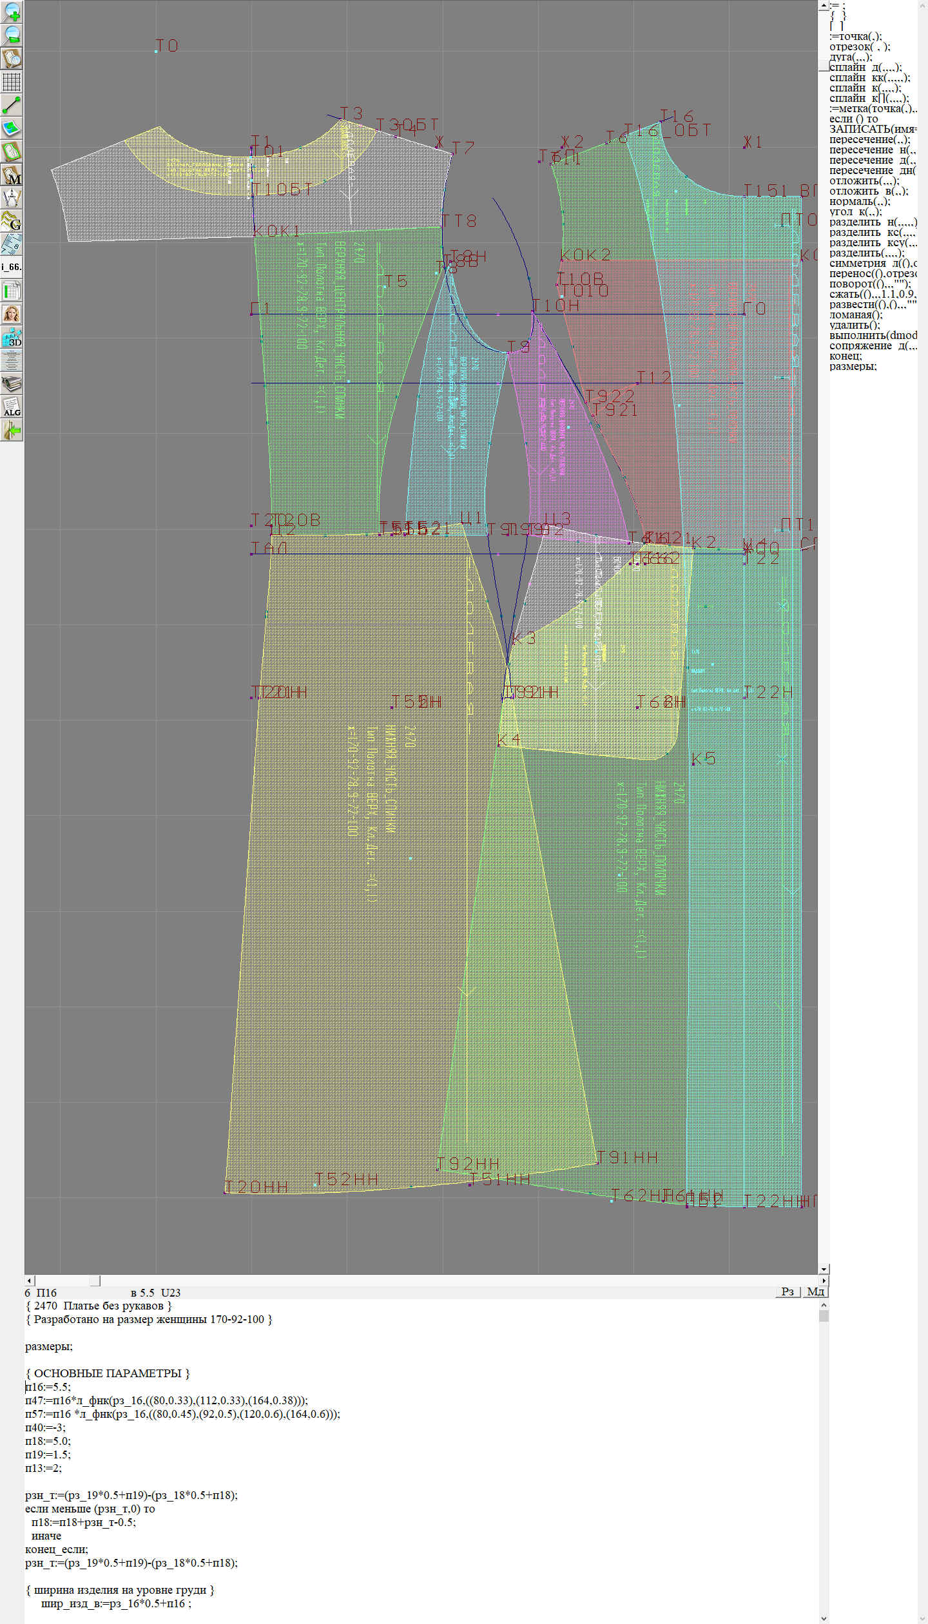This screenshot has width=928, height=1624.
Task: Click the code line 'п16:=5.5;'
Action: point(48,1387)
